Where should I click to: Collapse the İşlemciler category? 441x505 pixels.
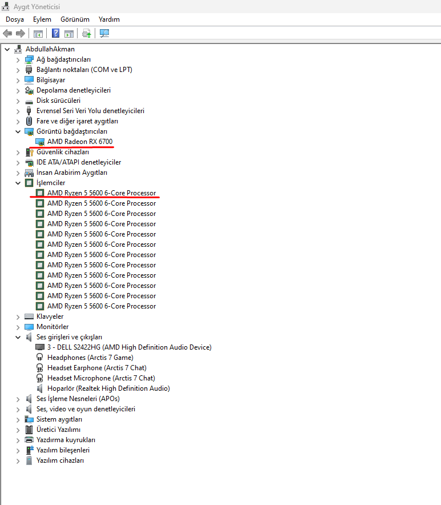tap(18, 183)
